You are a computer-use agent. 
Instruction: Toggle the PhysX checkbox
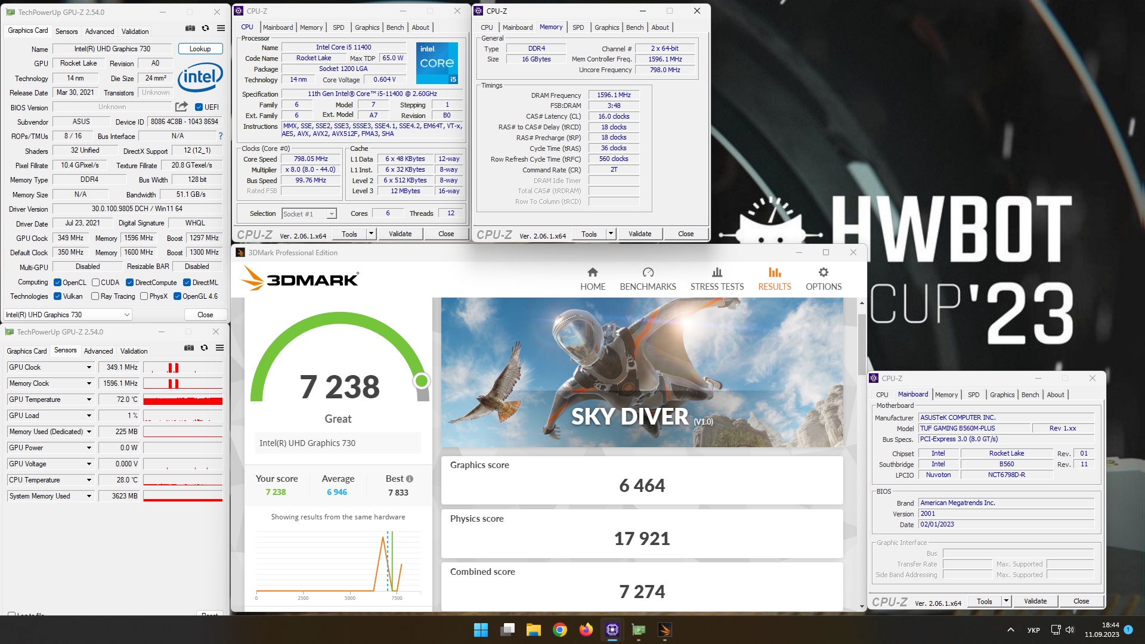144,296
